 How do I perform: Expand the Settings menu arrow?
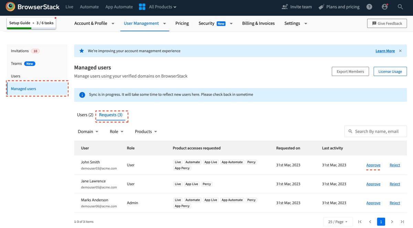pos(306,23)
